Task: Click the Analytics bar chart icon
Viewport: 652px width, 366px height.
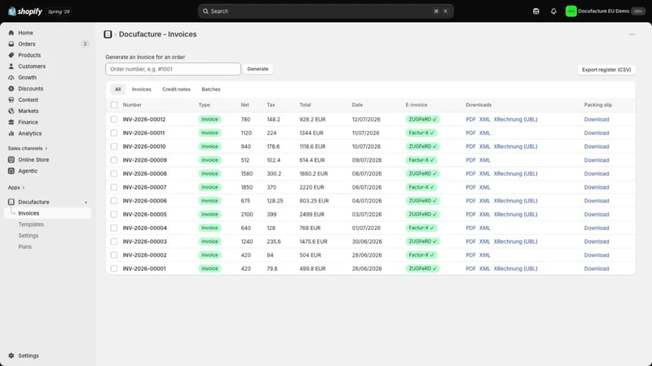Action: (x=11, y=133)
